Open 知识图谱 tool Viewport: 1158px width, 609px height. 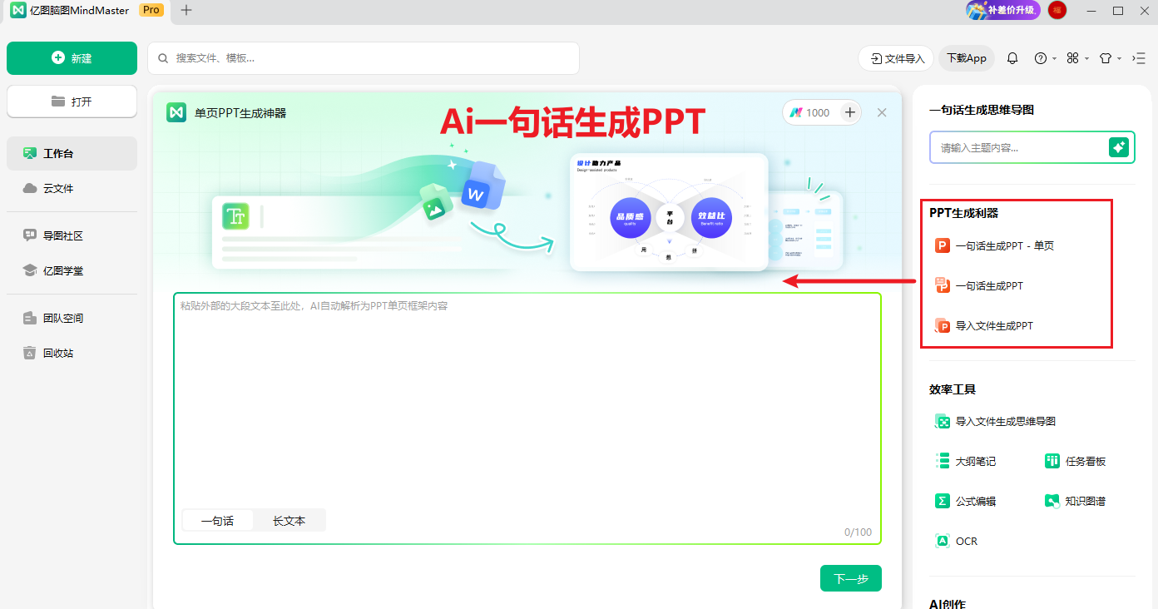[x=1076, y=501]
